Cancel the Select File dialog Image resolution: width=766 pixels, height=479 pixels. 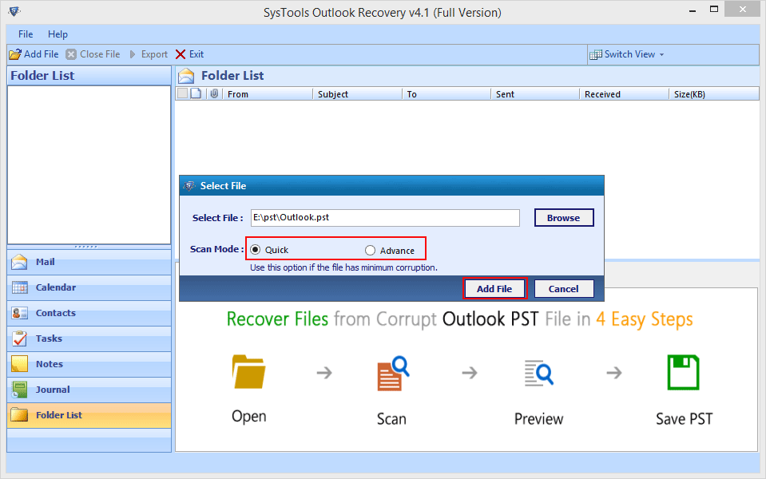[x=564, y=288]
